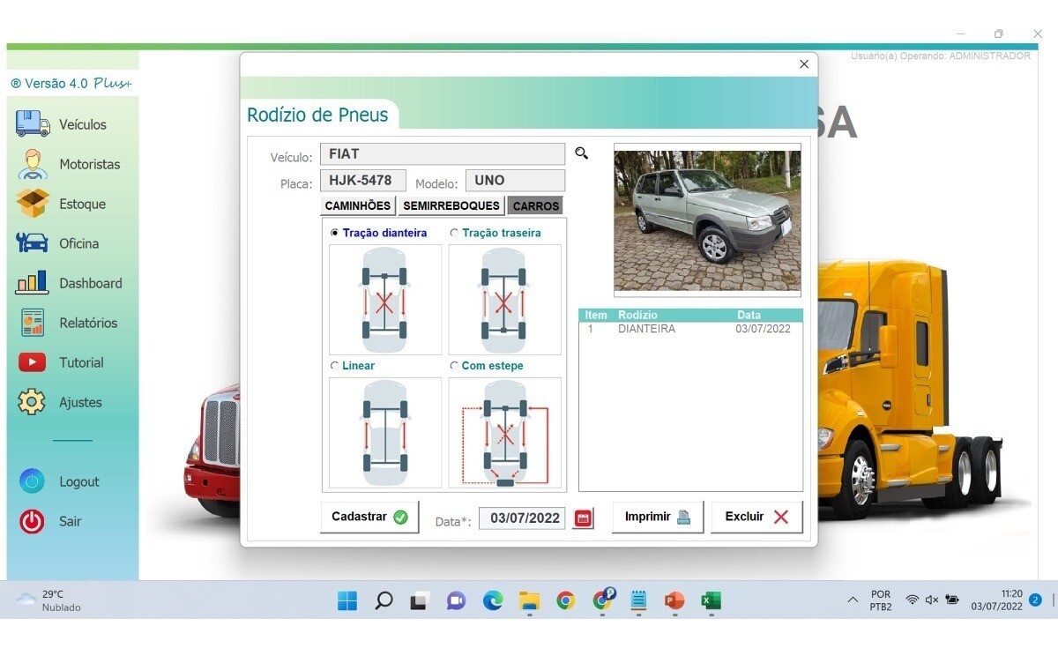The image size is (1058, 648).
Task: Open the Dashboard chart icon
Action: tap(33, 283)
